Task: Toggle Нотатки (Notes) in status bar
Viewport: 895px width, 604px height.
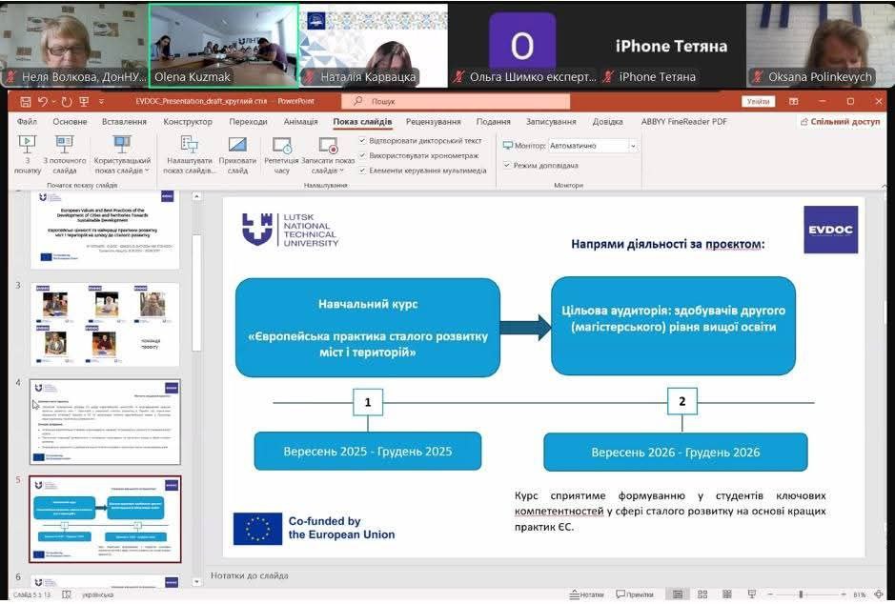Action: (x=587, y=594)
